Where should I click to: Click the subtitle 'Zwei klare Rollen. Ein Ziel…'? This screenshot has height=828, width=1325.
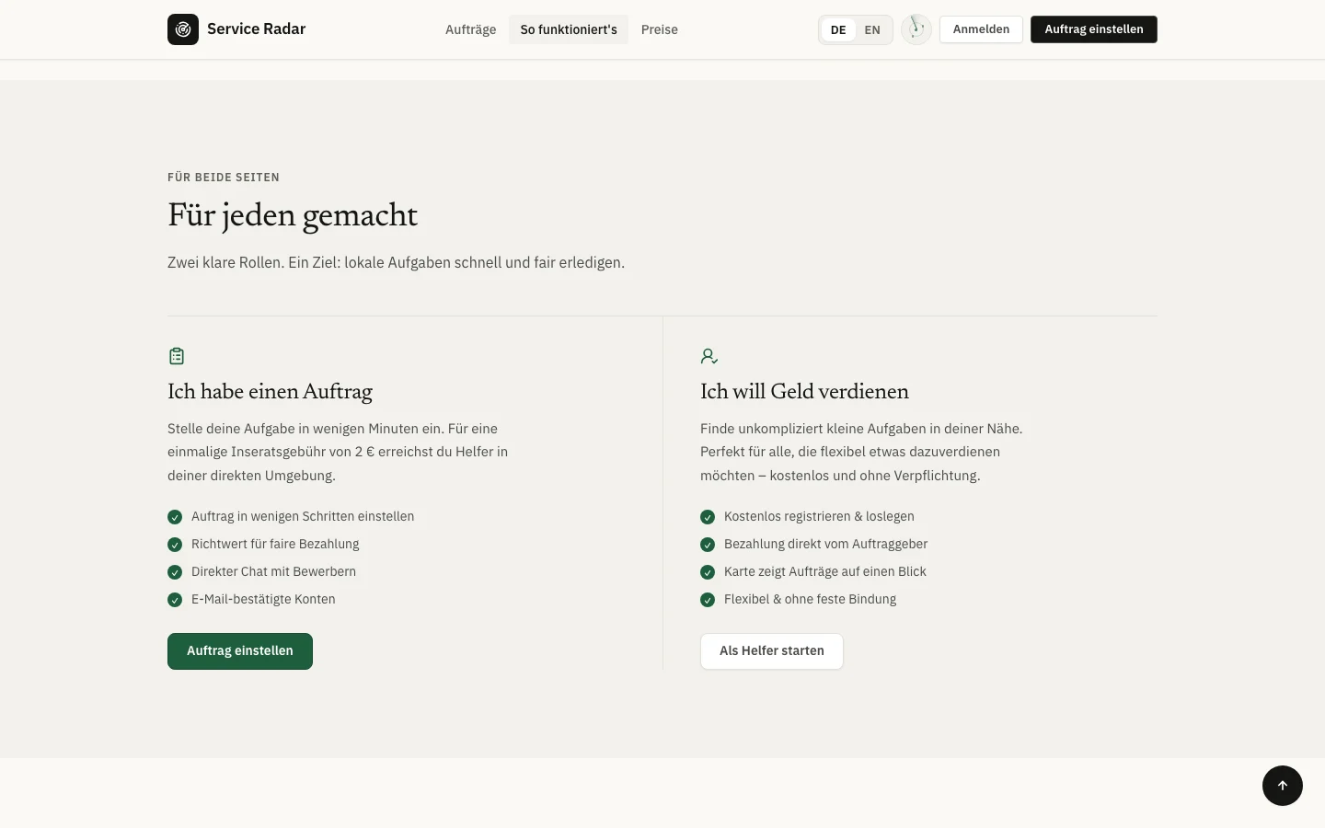[x=396, y=263]
